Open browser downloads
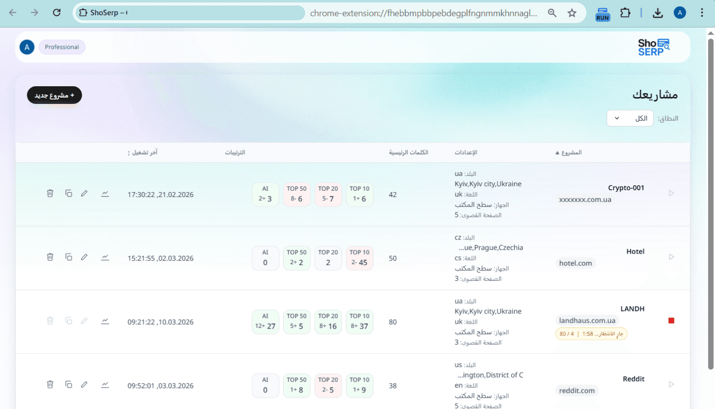This screenshot has height=409, width=715. (658, 13)
